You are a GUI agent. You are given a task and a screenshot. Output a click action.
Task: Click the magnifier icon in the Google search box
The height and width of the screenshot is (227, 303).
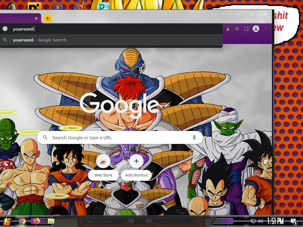pos(45,137)
